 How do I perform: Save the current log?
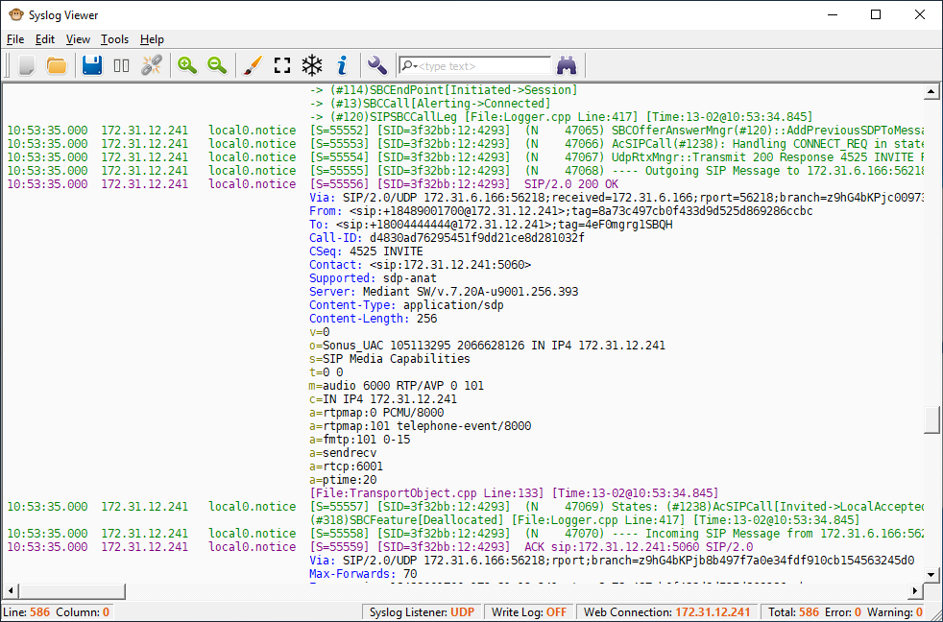click(x=91, y=65)
